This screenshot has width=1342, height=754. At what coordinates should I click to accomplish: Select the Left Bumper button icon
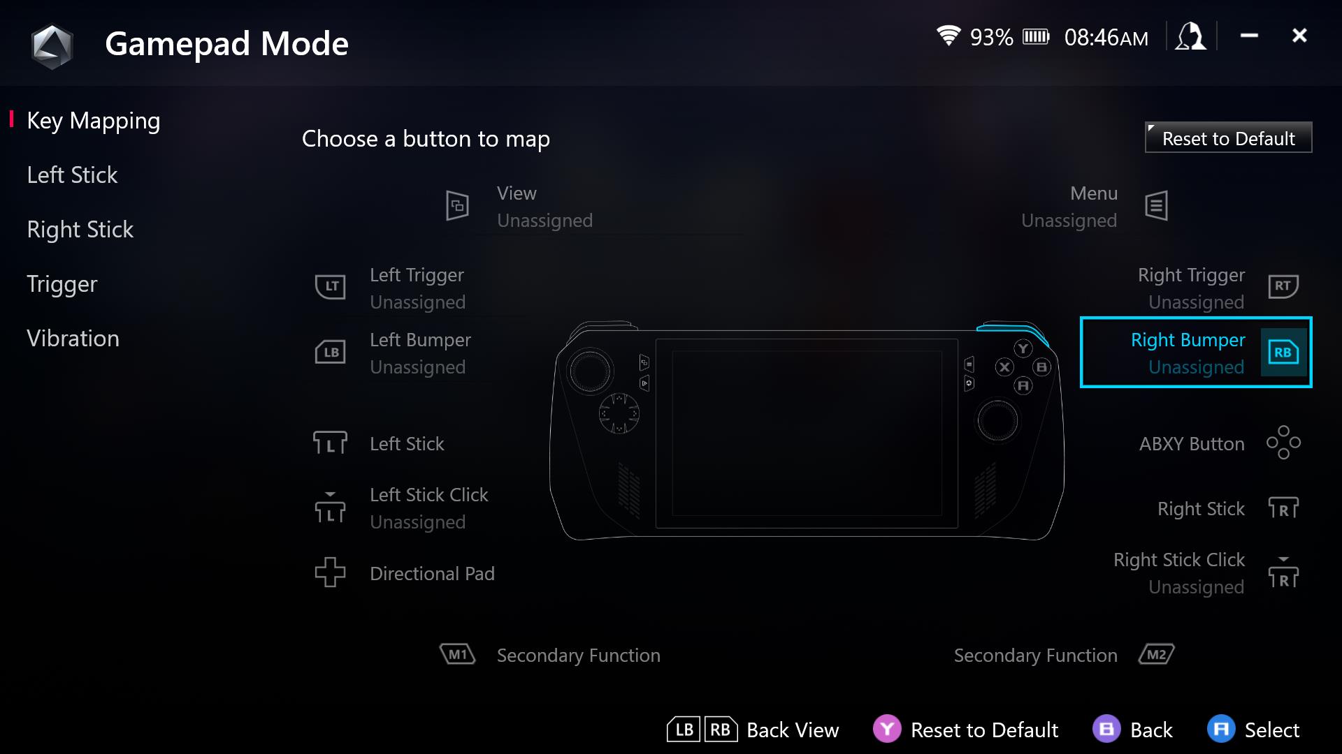329,353
